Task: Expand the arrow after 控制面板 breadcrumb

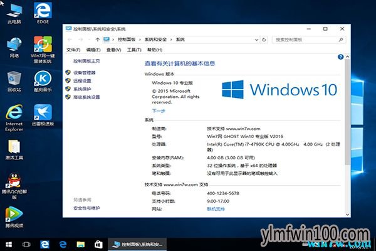Action: pyautogui.click(x=140, y=40)
